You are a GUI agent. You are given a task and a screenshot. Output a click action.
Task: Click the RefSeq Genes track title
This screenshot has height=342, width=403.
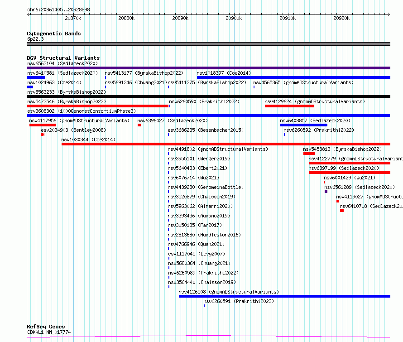46,327
